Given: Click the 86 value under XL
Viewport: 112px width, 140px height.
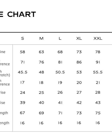Looking at the screenshot, I should point(79,62).
